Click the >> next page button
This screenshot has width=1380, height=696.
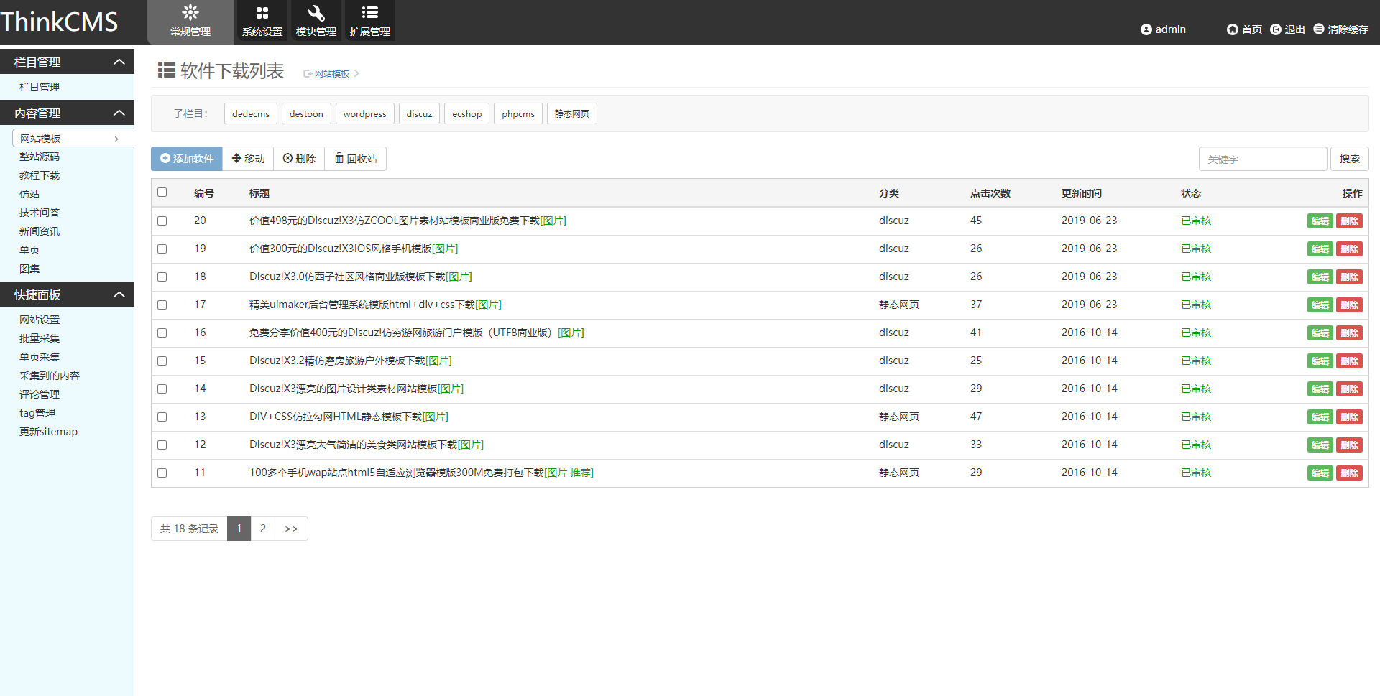pos(291,529)
